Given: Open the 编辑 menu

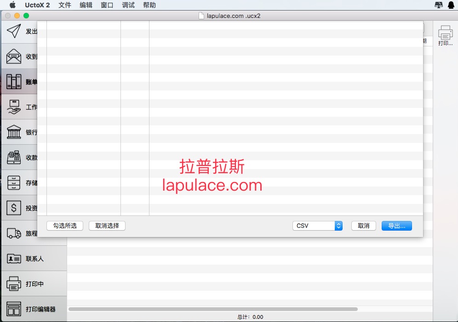Looking at the screenshot, I should coord(86,5).
